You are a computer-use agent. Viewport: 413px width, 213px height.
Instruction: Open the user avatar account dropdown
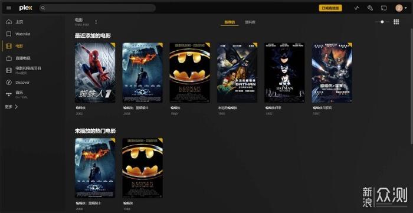(x=401, y=8)
